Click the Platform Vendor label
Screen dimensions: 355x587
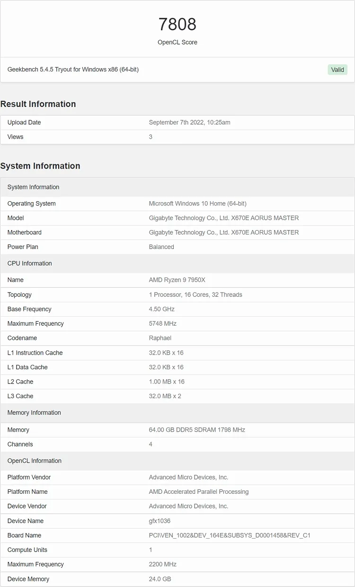(29, 477)
